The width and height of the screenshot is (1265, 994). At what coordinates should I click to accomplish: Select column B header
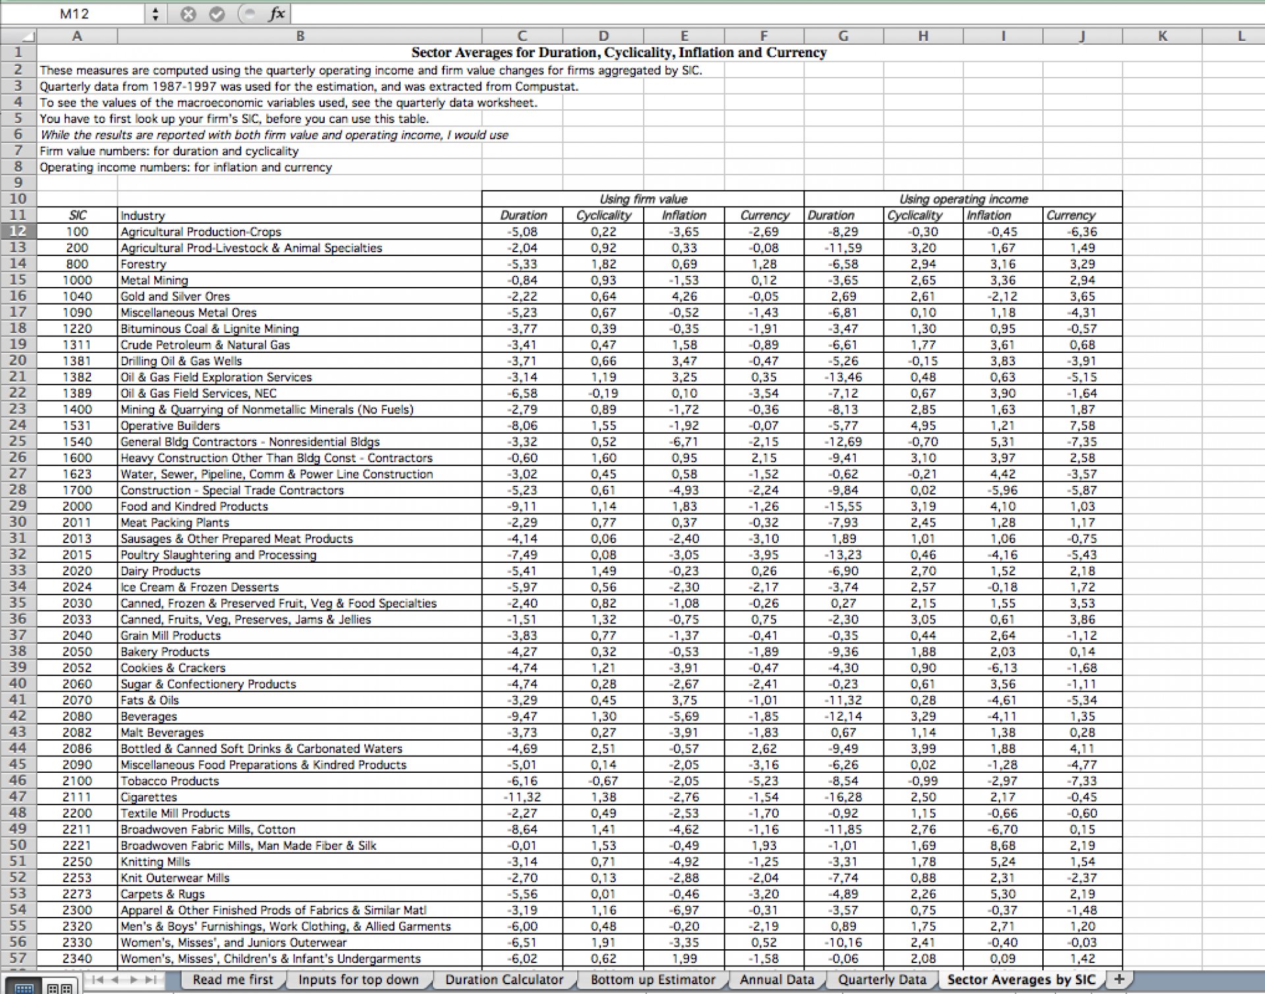coord(300,36)
